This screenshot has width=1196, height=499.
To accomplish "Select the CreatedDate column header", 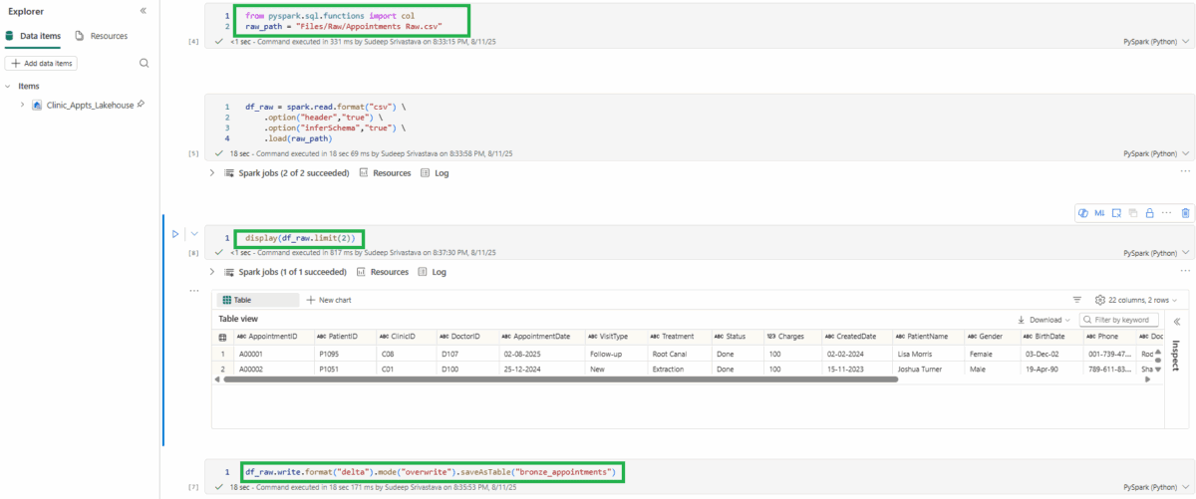I will [x=855, y=337].
